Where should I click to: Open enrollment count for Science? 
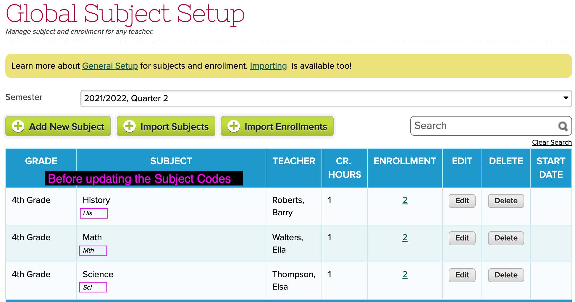click(x=405, y=274)
